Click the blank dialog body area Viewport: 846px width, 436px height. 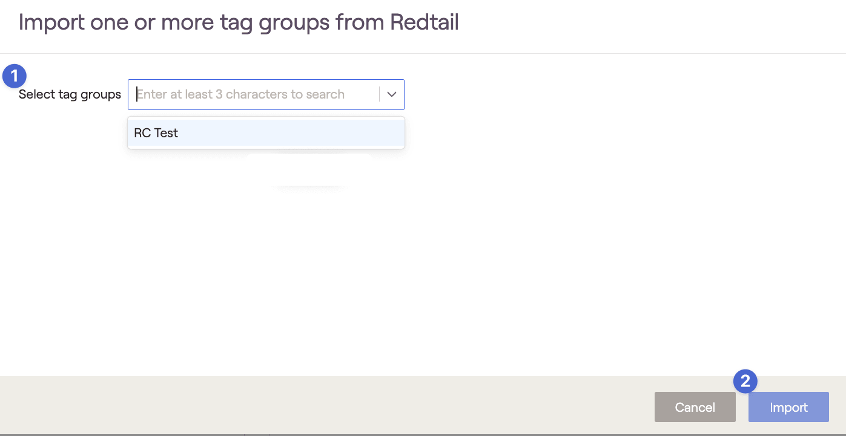point(423,272)
